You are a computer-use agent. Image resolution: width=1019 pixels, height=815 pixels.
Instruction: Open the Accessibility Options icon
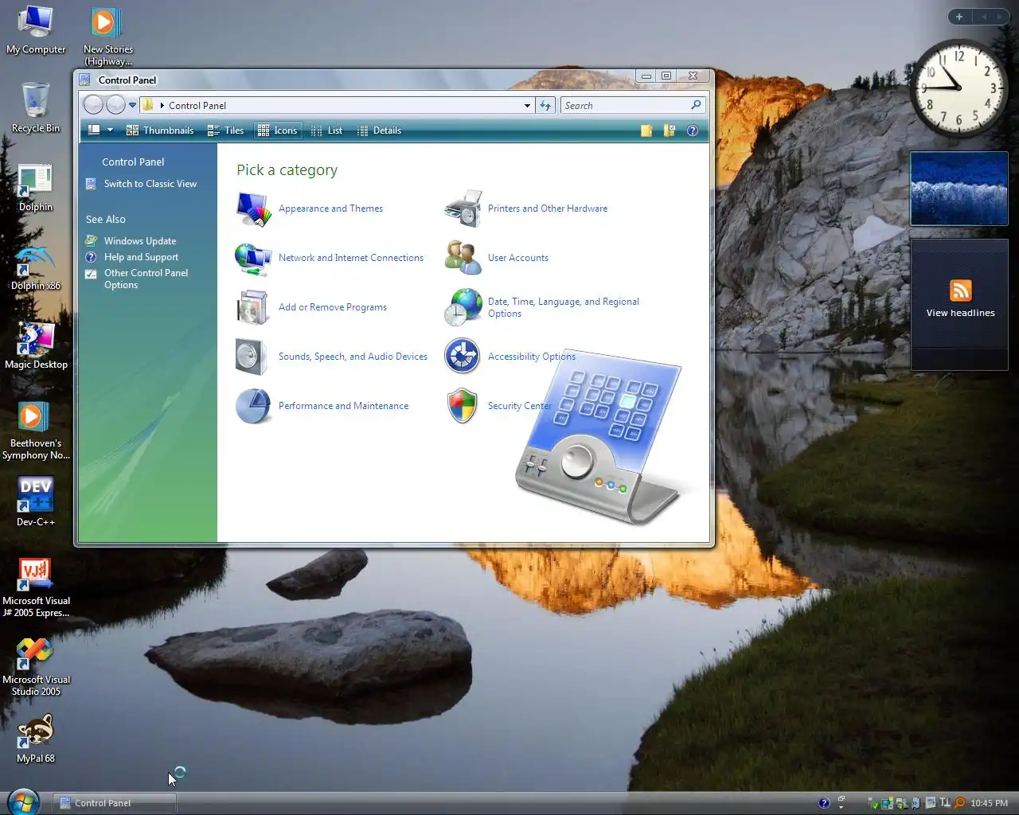coord(462,357)
